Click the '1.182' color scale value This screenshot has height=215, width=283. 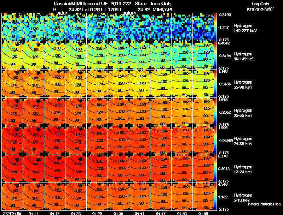pos(223,197)
